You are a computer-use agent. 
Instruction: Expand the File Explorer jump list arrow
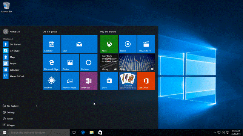click(37, 106)
